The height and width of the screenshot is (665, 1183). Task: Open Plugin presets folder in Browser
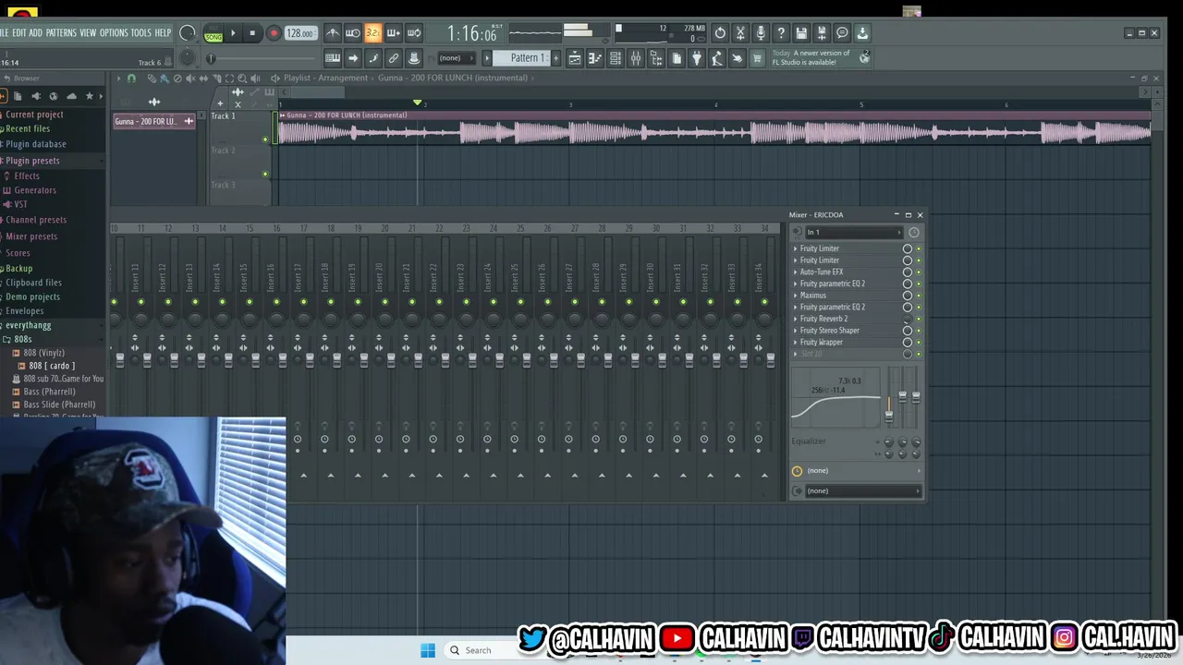click(x=32, y=161)
